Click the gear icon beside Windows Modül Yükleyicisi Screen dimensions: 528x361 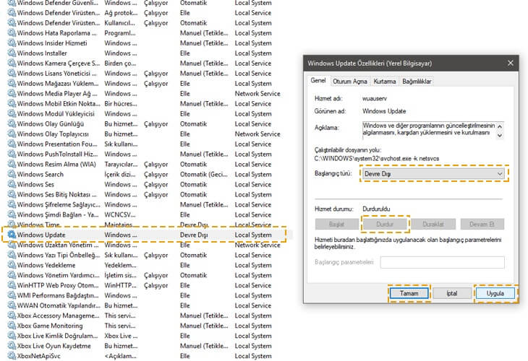(12, 113)
